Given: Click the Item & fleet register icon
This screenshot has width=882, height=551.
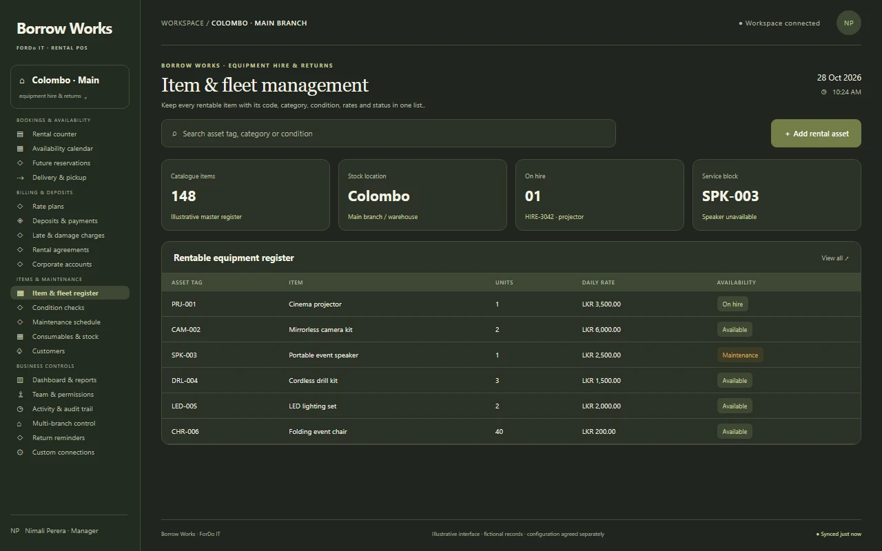Looking at the screenshot, I should pyautogui.click(x=20, y=293).
